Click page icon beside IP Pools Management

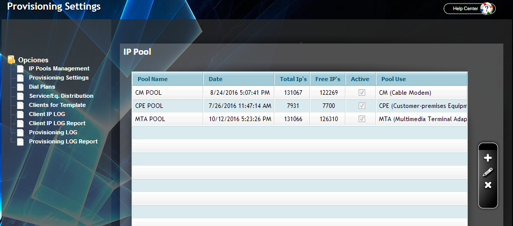pyautogui.click(x=20, y=69)
